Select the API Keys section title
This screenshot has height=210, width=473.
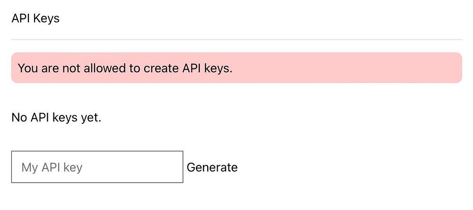[35, 19]
